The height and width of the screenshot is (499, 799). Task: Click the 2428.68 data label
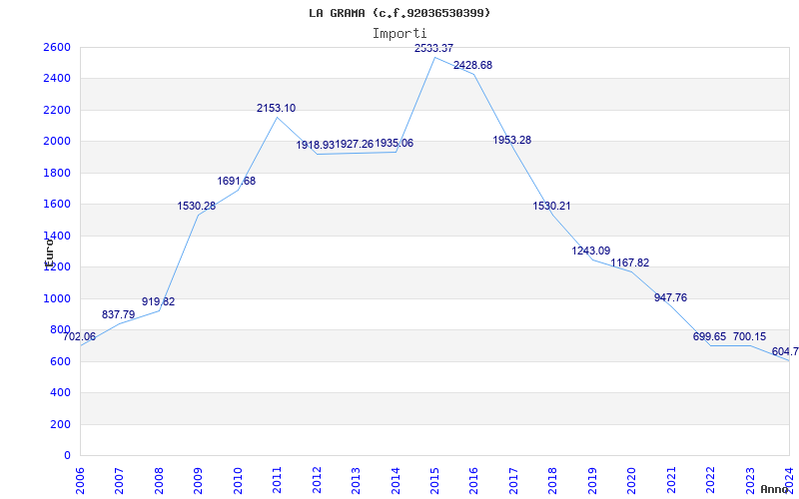[x=472, y=65]
